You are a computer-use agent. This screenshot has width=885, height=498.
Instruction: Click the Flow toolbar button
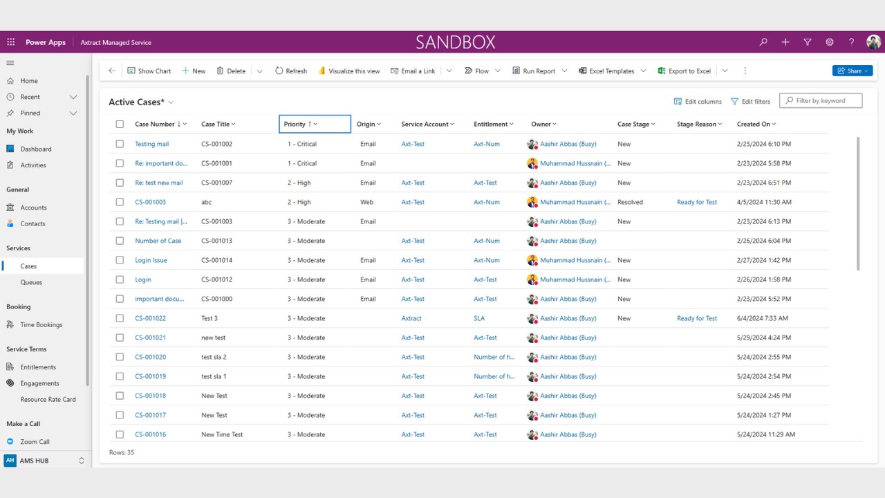point(476,71)
